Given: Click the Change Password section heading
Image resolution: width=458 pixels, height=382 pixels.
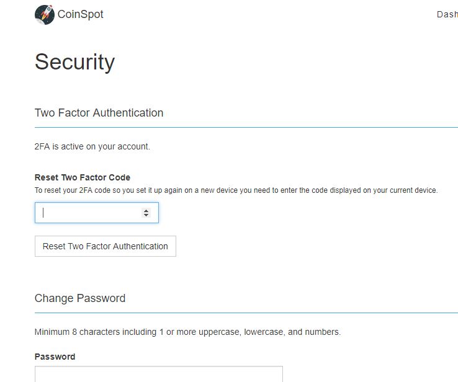Looking at the screenshot, I should 80,298.
